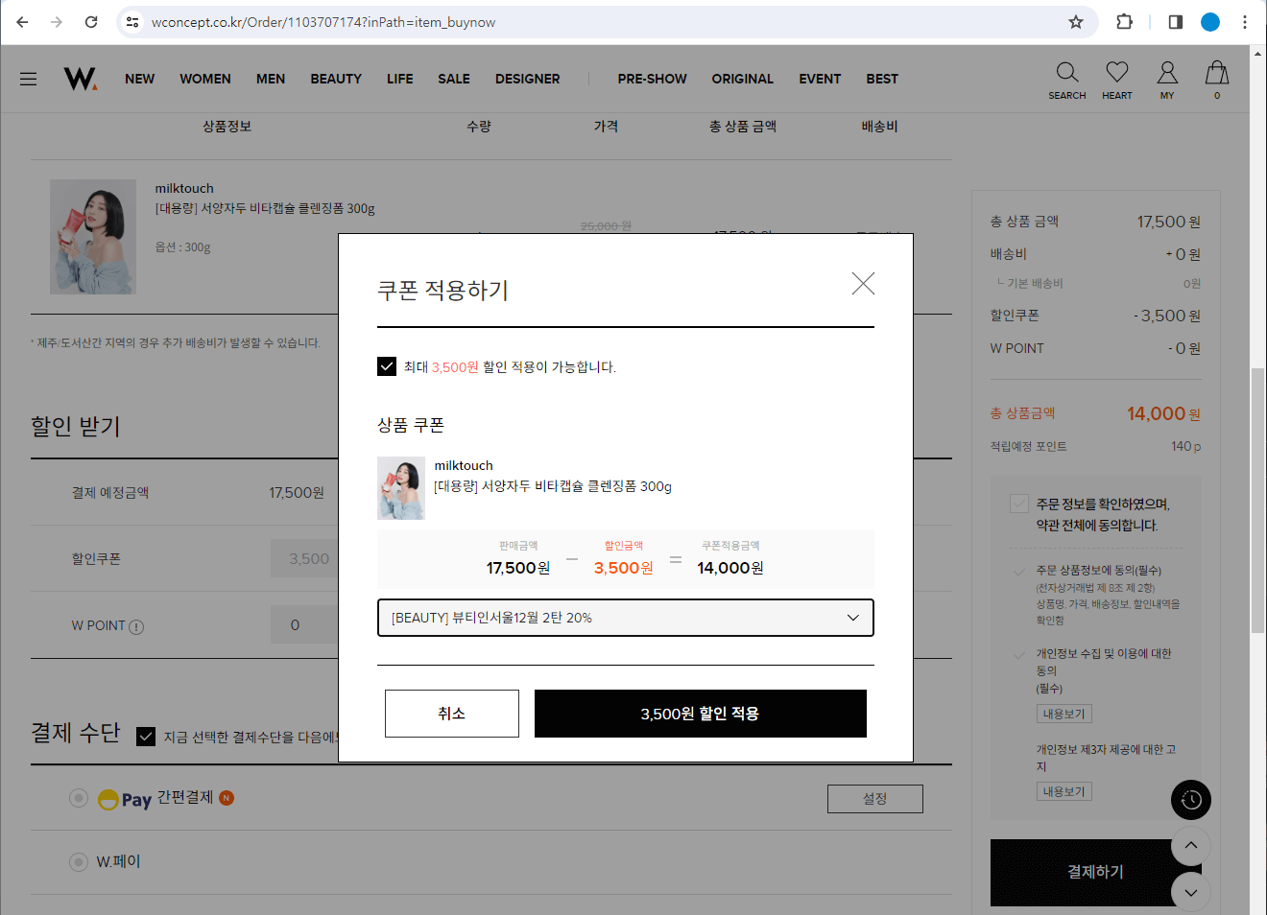Click the scroll-to-top chevron
The height and width of the screenshot is (915, 1267).
tap(1190, 846)
